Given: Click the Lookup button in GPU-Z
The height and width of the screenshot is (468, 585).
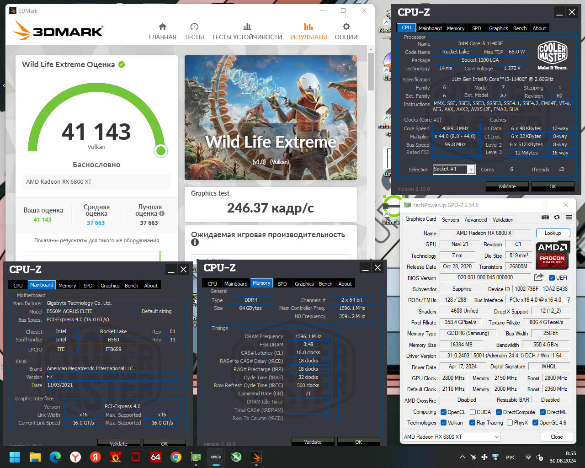Looking at the screenshot, I should click(553, 233).
